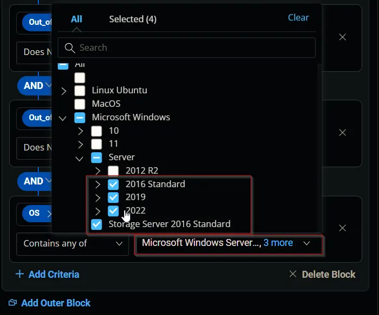
Task: Open the upper AND operator dropdown
Action: coord(35,86)
